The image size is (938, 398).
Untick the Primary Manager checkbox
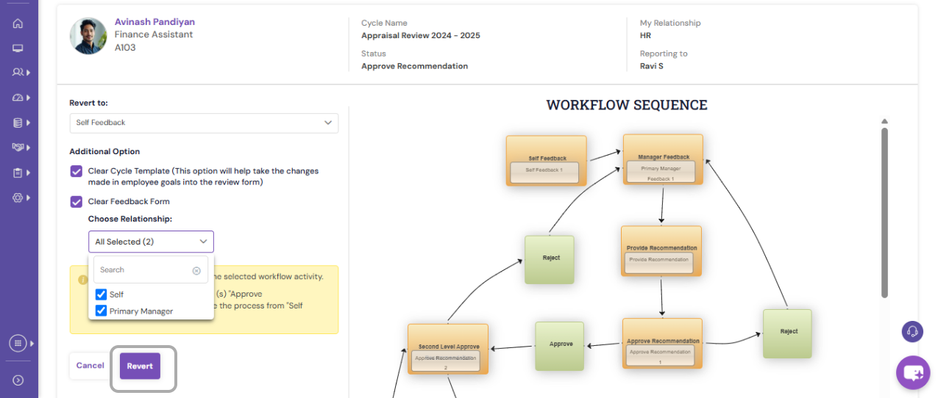pyautogui.click(x=102, y=311)
